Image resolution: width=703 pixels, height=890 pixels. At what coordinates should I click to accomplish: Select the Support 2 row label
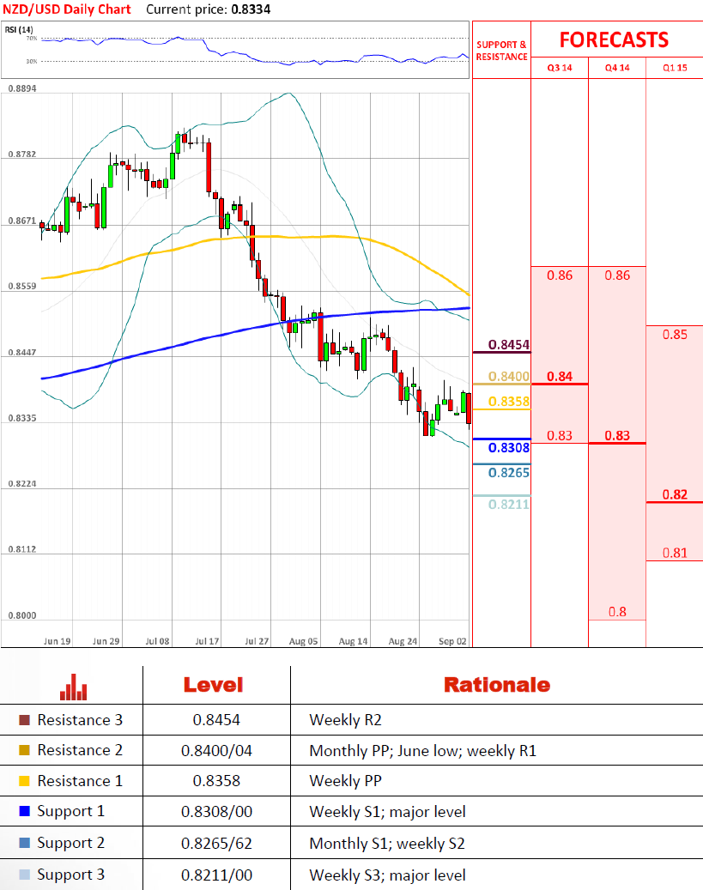[71, 844]
